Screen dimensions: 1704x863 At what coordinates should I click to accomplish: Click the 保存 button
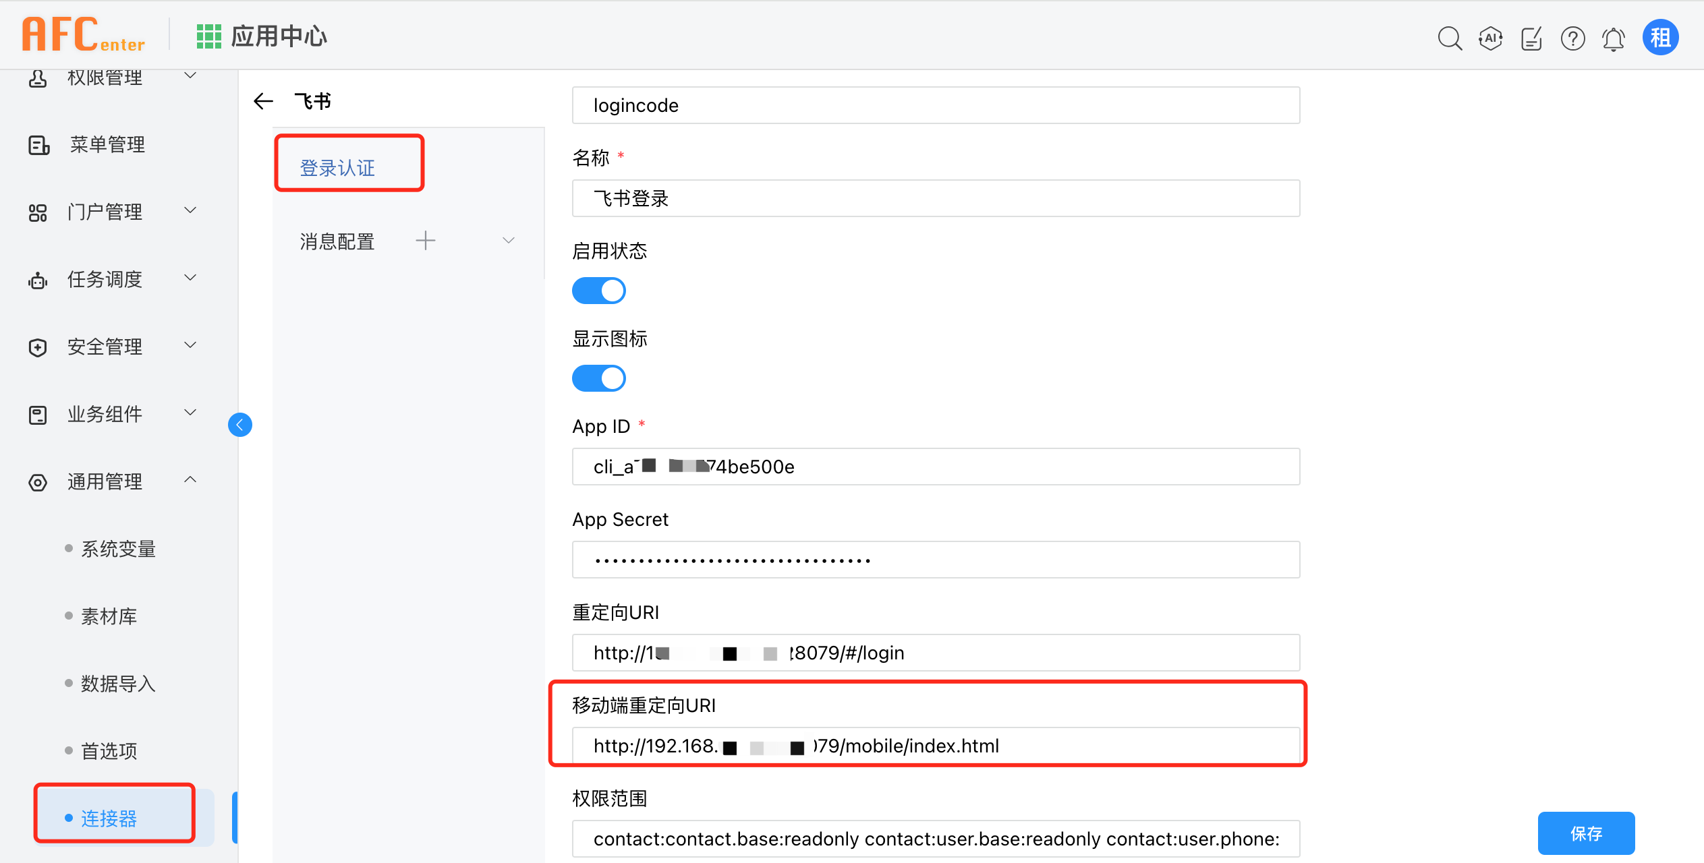click(1586, 833)
